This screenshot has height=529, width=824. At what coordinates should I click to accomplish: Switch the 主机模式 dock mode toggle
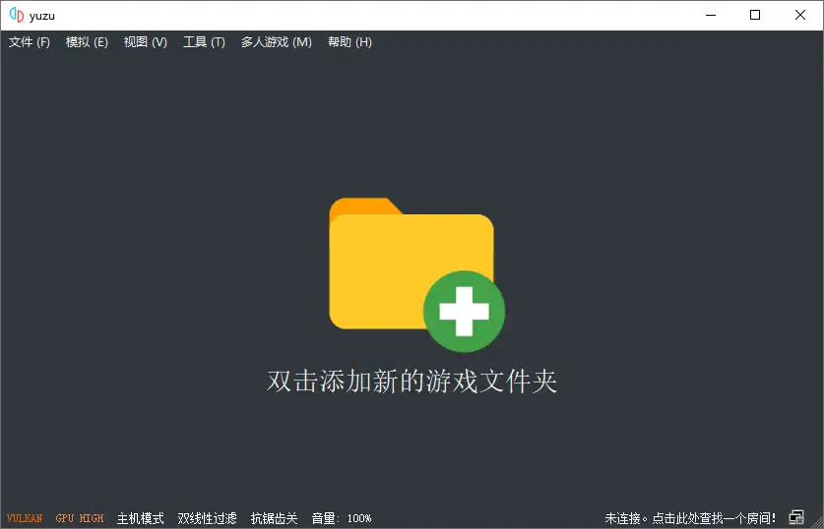pos(141,518)
